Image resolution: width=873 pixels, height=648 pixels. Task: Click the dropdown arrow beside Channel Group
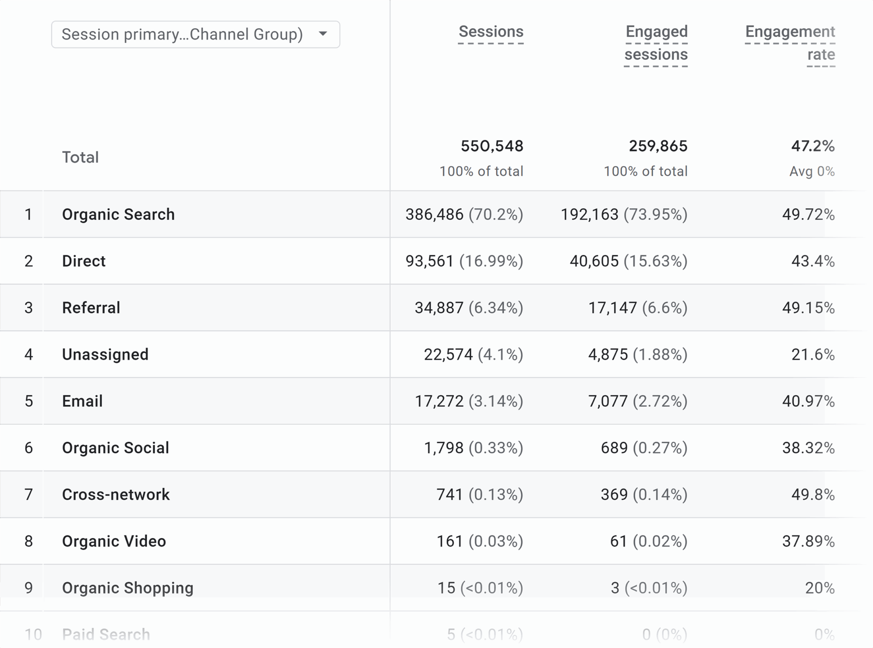pyautogui.click(x=323, y=34)
